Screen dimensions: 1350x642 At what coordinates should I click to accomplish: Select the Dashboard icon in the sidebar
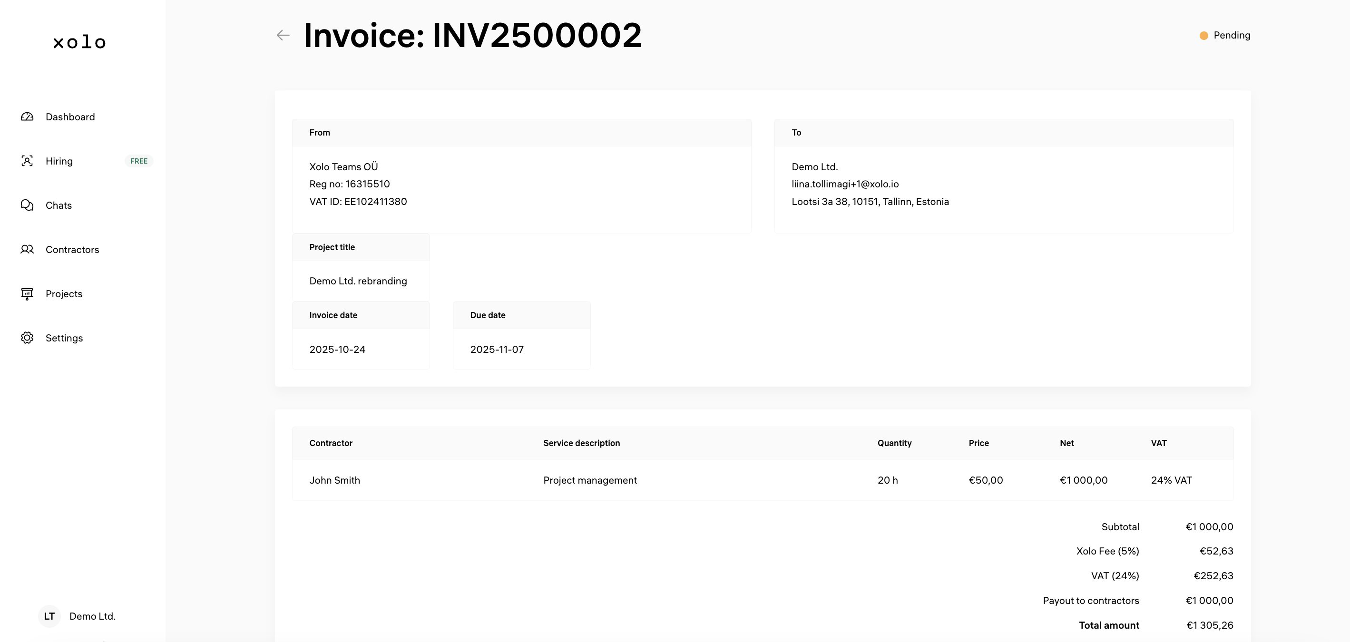point(27,117)
